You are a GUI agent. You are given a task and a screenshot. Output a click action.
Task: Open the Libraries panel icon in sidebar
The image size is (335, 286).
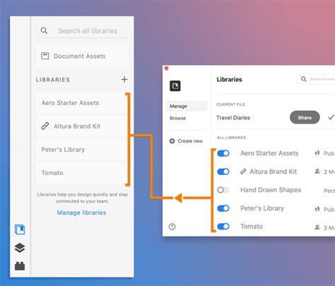click(20, 230)
